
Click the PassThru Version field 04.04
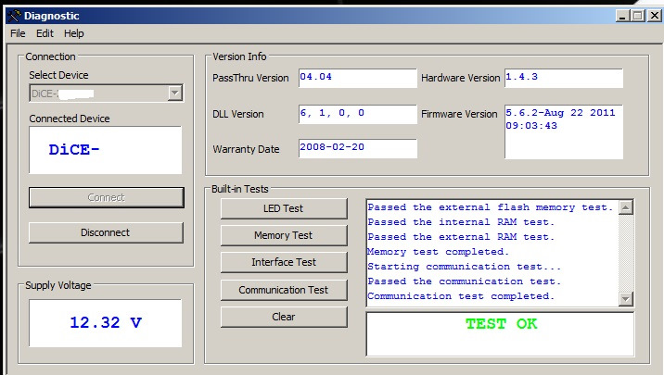point(357,78)
